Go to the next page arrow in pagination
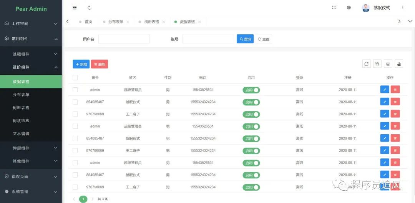The image size is (415, 203). coord(92,199)
